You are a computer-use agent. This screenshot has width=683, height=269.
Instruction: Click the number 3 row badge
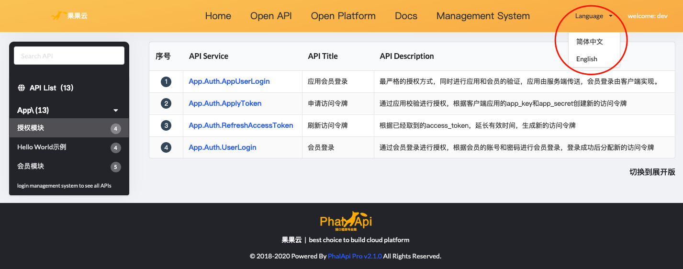click(x=166, y=125)
